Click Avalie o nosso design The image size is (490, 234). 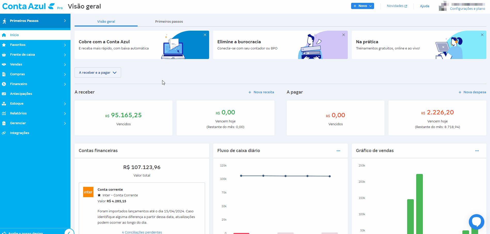(26, 233)
